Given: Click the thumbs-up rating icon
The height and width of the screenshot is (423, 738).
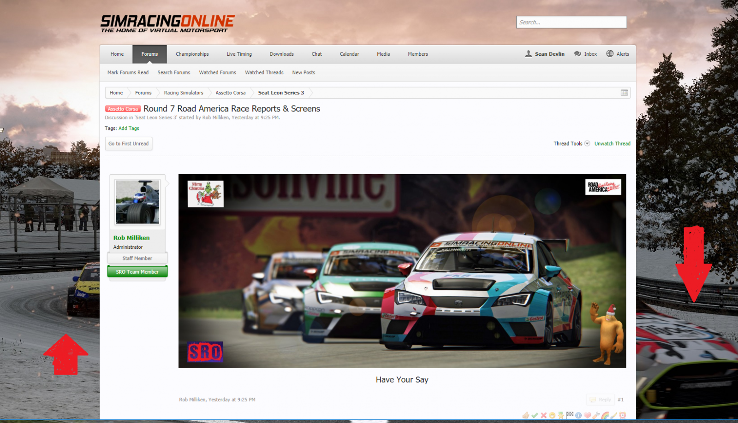Looking at the screenshot, I should pos(526,415).
